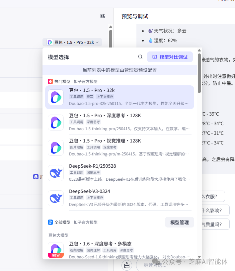Click scroll-up arrow of model list

tap(199, 50)
